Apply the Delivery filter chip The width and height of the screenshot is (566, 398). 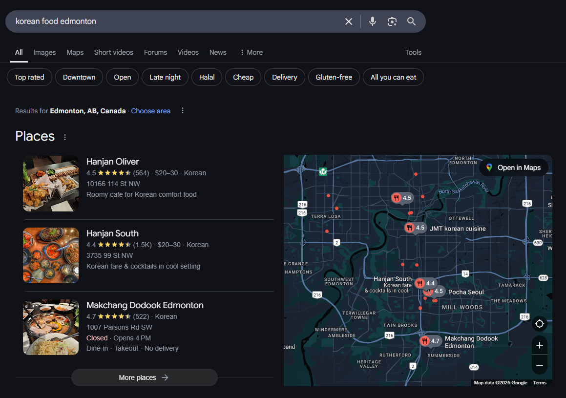(284, 77)
